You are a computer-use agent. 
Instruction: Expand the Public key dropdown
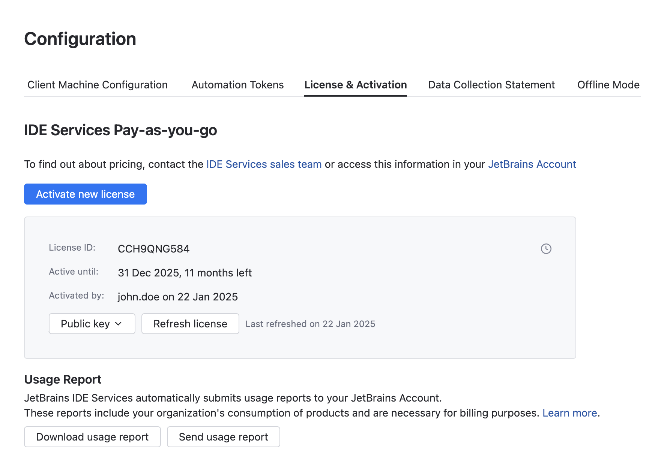[92, 324]
